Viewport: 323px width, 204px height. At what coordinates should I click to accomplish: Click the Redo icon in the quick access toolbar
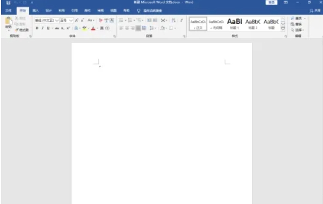[x=25, y=3]
